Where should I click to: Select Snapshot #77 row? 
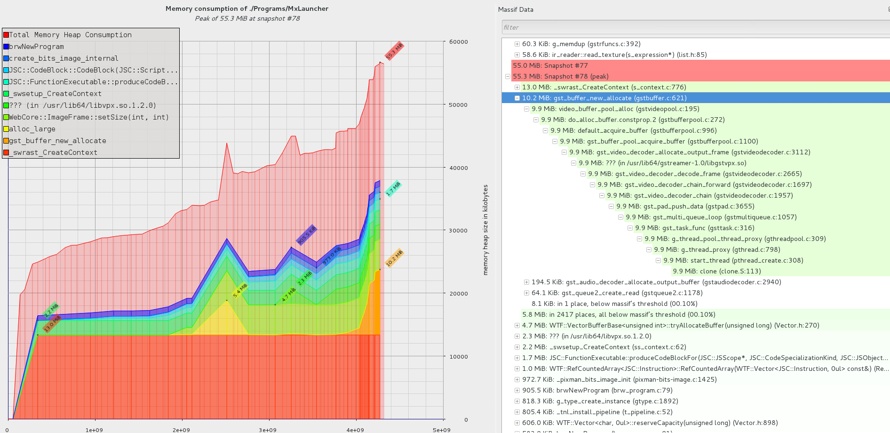550,65
